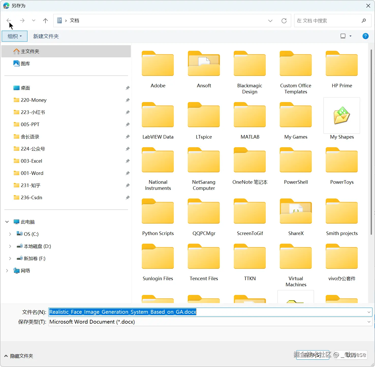Select the 网络 item
The image size is (375, 367).
pyautogui.click(x=66, y=271)
